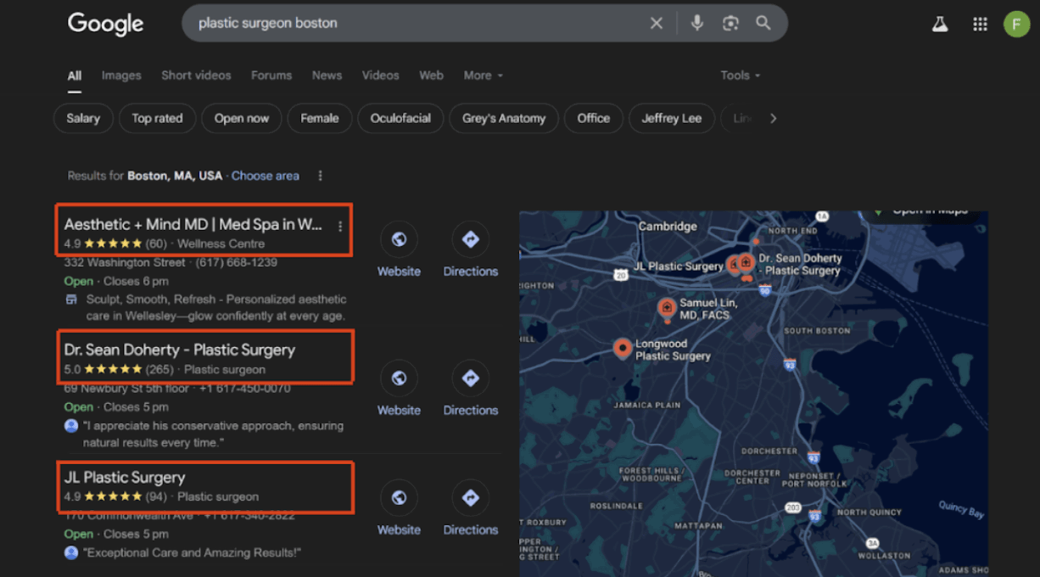Screen dimensions: 1040x577
Task: Open the Tools dropdown
Action: coord(740,76)
